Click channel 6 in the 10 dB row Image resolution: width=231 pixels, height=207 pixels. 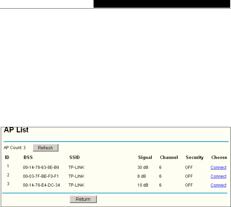[160, 185]
